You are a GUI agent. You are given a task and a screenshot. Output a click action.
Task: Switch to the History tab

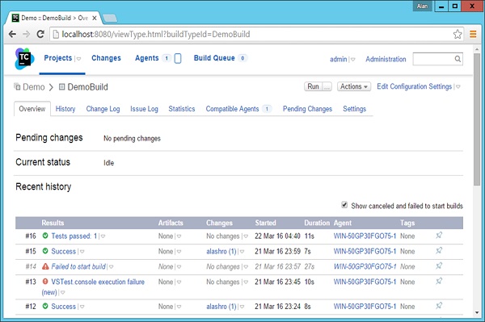tap(65, 109)
